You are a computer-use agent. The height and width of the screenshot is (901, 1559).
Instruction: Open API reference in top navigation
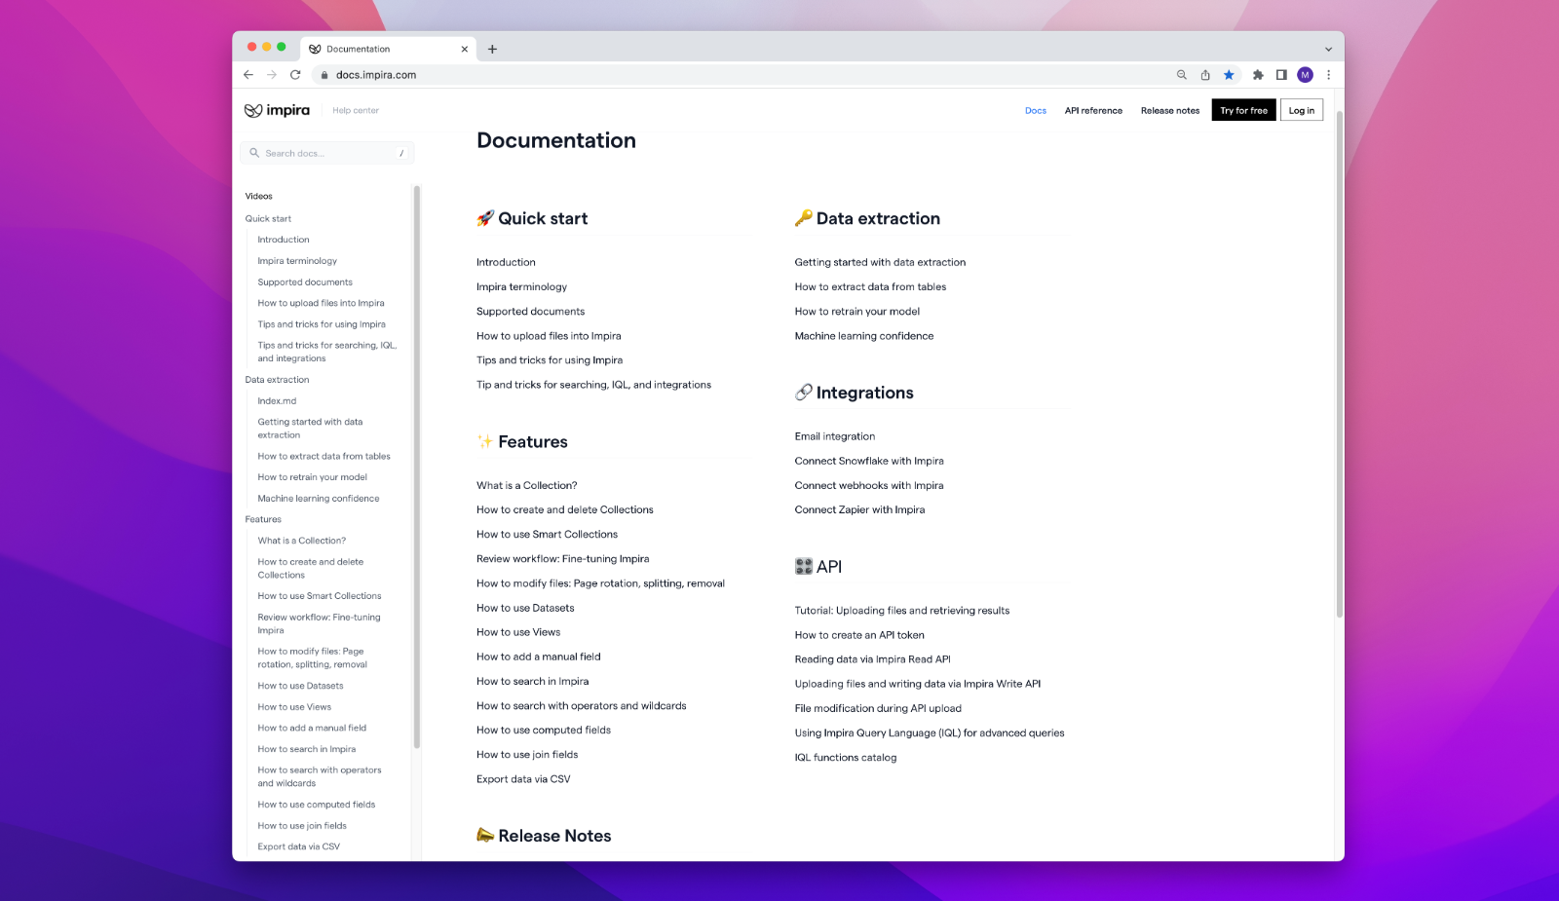pos(1093,111)
